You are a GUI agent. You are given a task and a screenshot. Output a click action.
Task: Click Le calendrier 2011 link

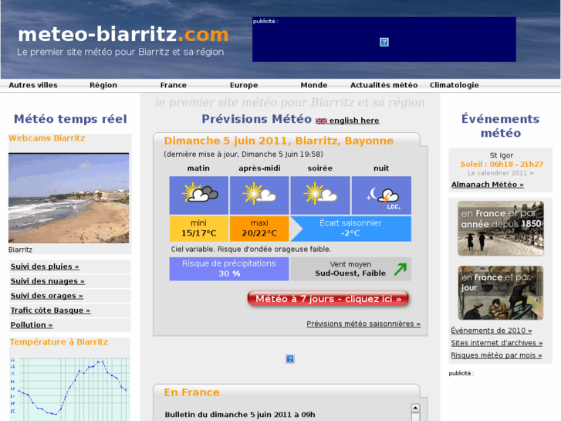[501, 173]
